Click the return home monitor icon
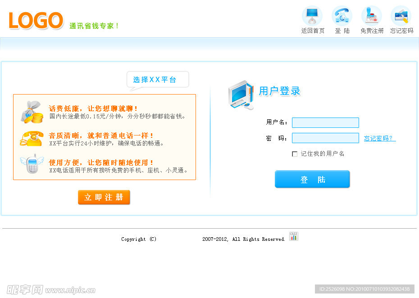419x298 pixels. pos(312,16)
